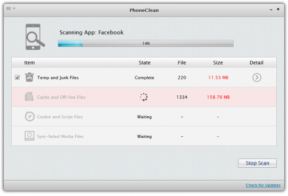Click the Detail column header
The height and width of the screenshot is (196, 288).
pos(257,63)
